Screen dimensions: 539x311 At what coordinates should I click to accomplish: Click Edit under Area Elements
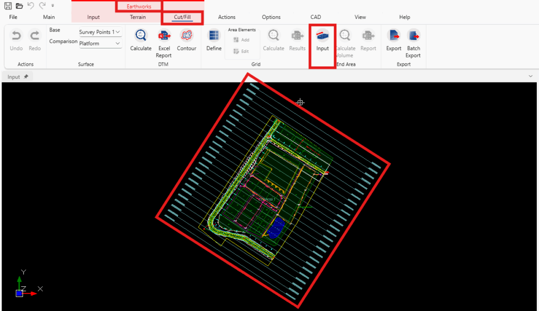click(x=241, y=51)
